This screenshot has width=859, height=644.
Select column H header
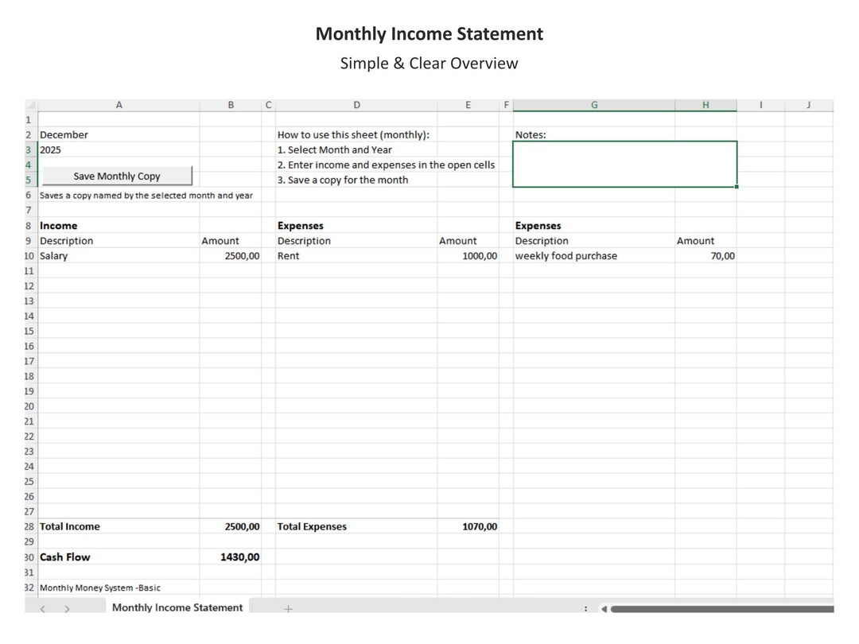(705, 105)
